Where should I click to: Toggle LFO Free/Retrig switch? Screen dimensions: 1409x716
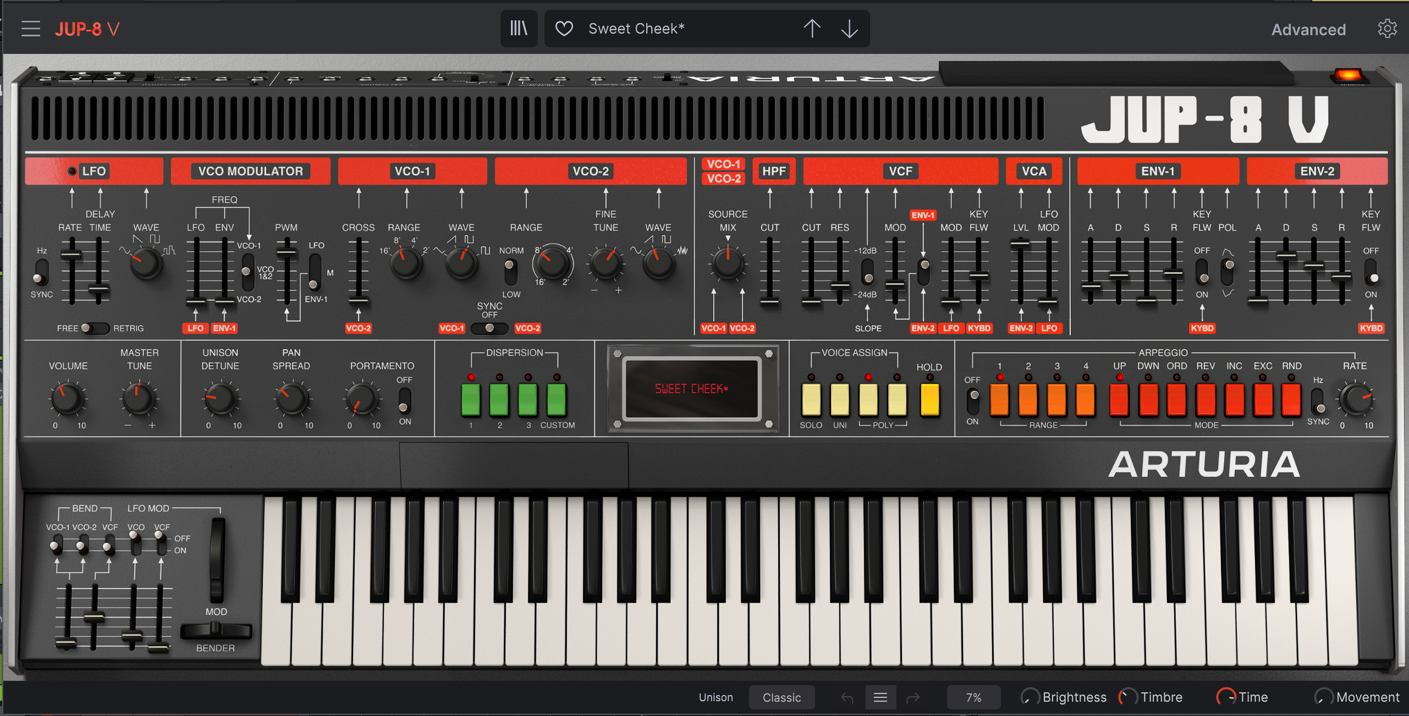(95, 328)
